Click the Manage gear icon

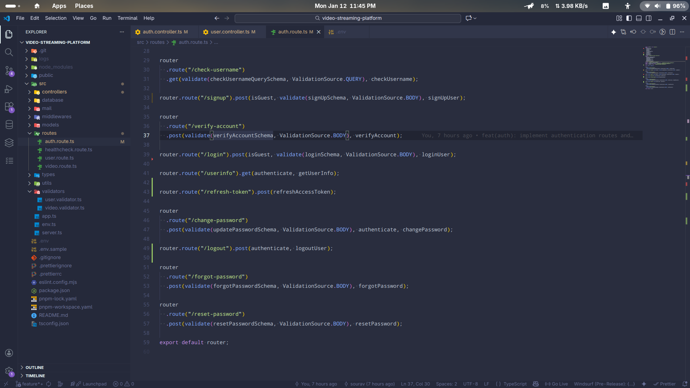9,371
